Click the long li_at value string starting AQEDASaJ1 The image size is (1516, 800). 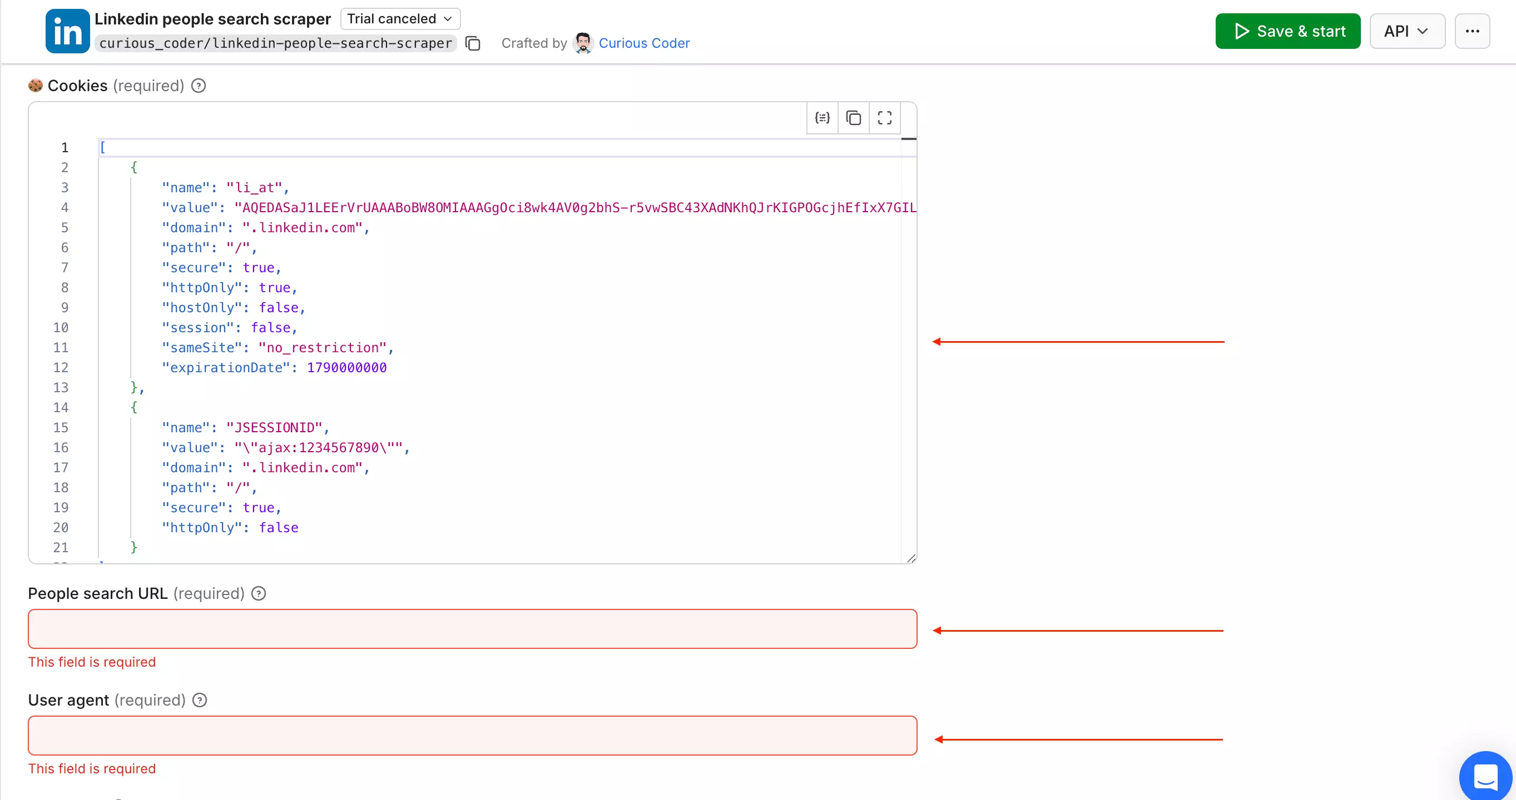(x=575, y=207)
